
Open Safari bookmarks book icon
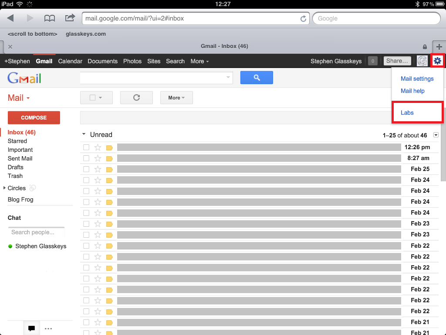point(50,18)
